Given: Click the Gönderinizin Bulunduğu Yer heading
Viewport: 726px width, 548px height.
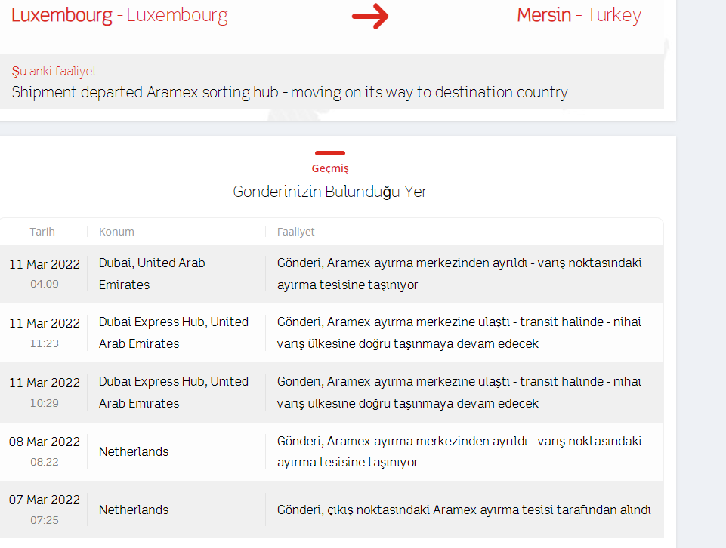Looking at the screenshot, I should [x=330, y=192].
